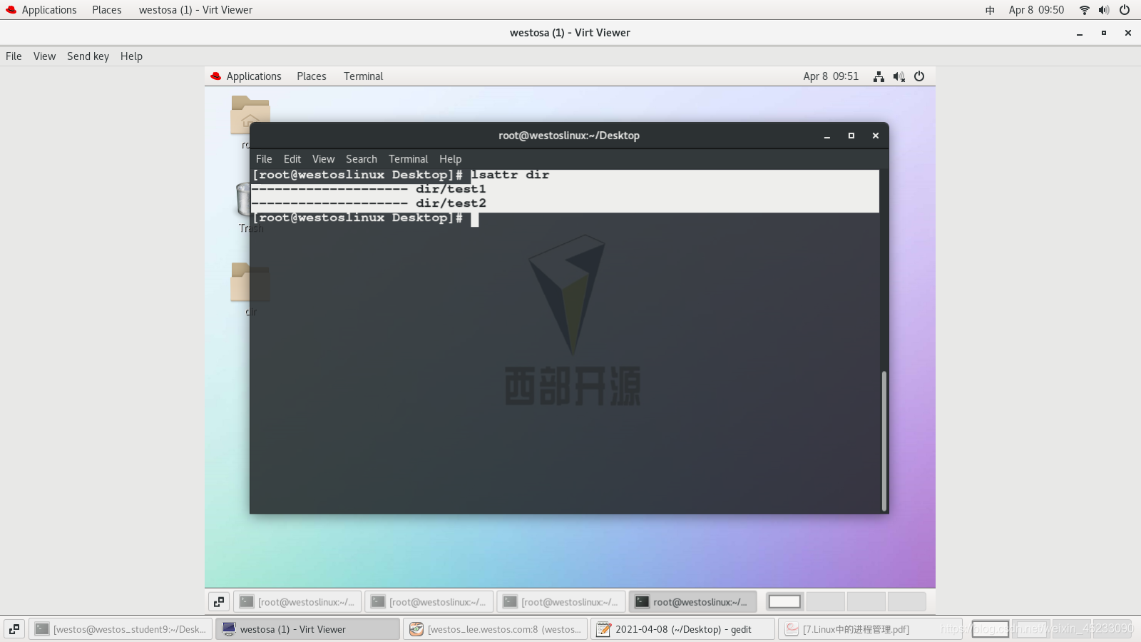Open the terminal Help menu
Image resolution: width=1141 pixels, height=642 pixels.
pyautogui.click(x=450, y=159)
